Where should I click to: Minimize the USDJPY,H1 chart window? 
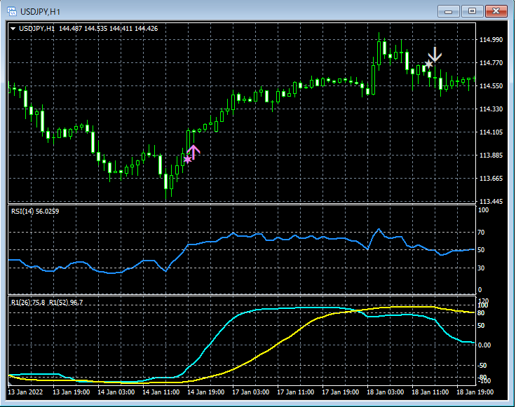[x=448, y=11]
